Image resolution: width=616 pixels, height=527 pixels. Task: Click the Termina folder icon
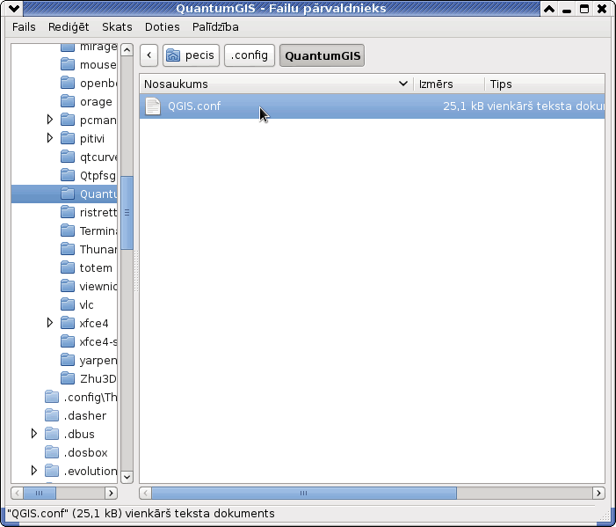pyautogui.click(x=68, y=231)
